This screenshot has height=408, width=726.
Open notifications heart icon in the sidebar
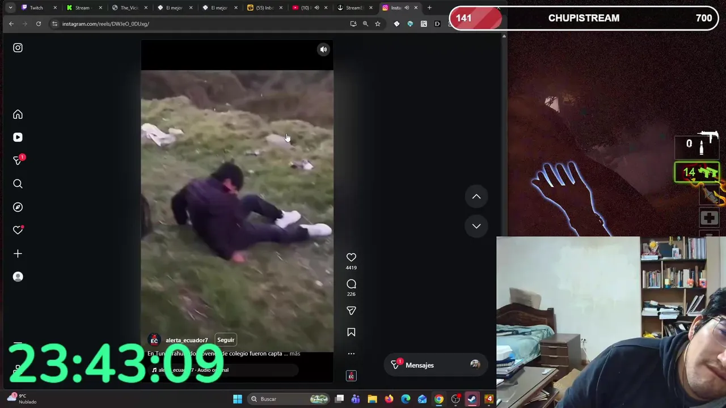(18, 230)
